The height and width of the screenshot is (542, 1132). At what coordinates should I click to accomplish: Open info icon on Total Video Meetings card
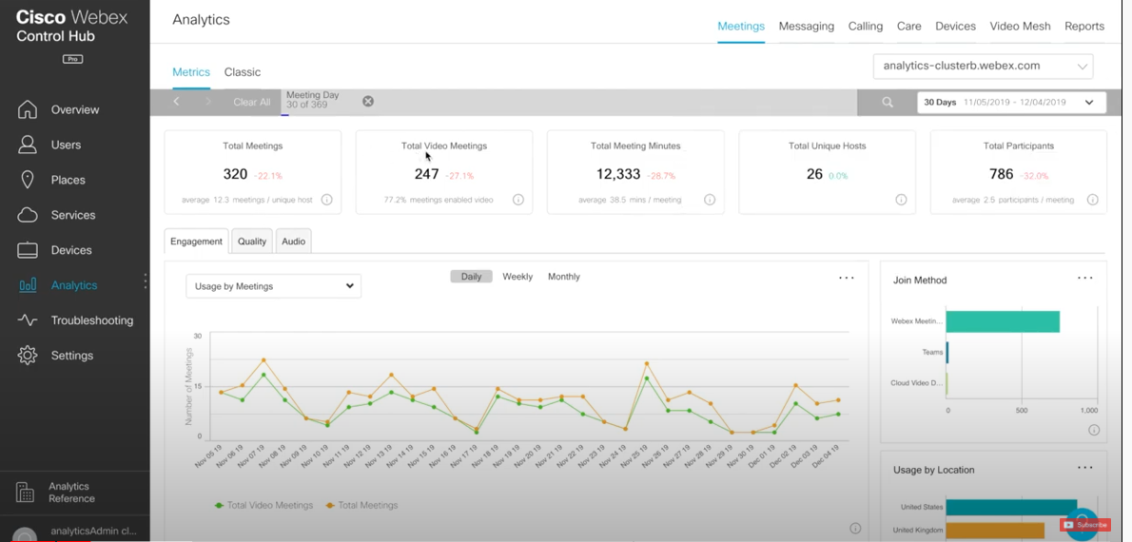pyautogui.click(x=517, y=199)
